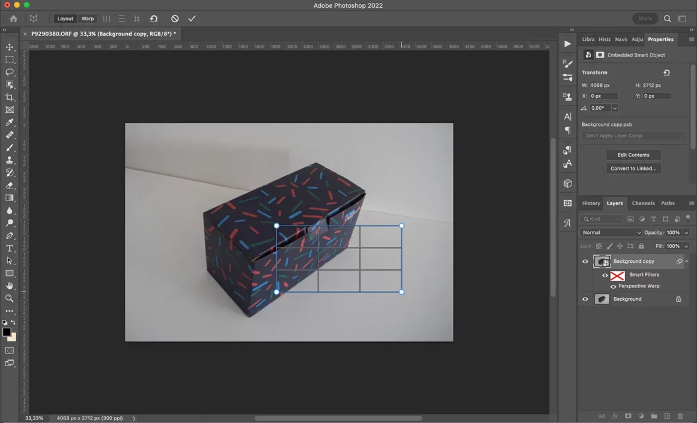
Task: Click the Warp mode button
Action: (x=88, y=19)
